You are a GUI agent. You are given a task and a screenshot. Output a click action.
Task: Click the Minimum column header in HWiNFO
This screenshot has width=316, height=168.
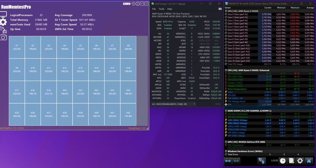tap(281, 8)
